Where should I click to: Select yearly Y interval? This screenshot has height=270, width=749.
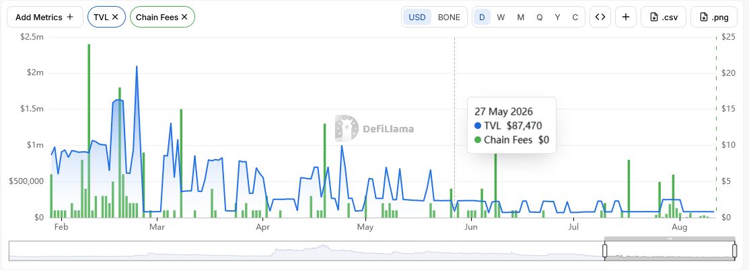coord(557,17)
